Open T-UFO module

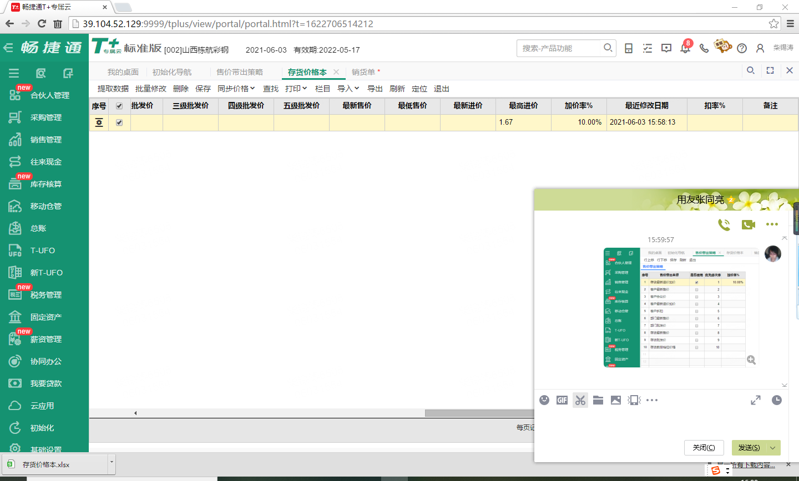click(42, 250)
